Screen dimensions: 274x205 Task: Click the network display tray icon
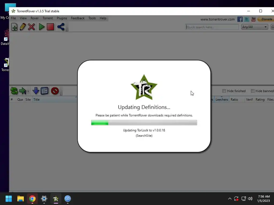243,199
